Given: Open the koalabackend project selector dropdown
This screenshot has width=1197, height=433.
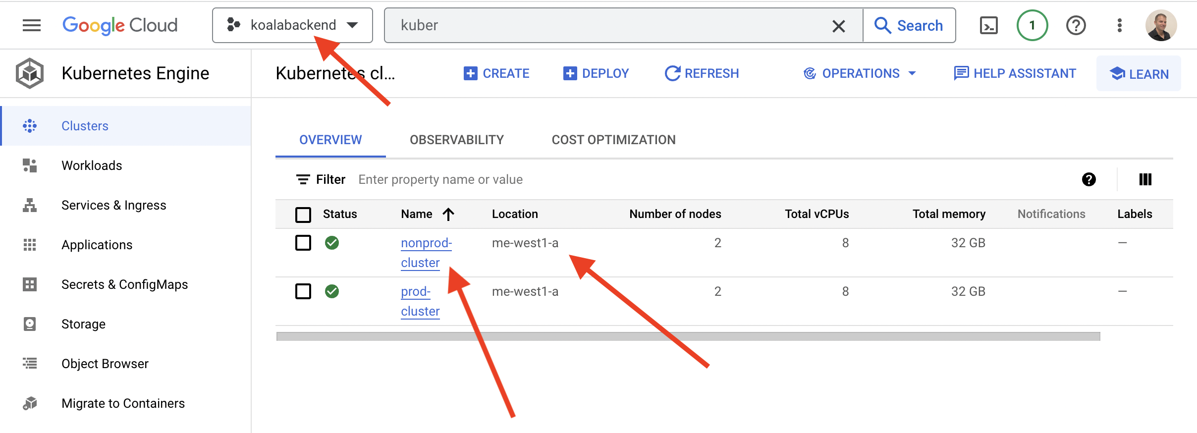Looking at the screenshot, I should (292, 25).
